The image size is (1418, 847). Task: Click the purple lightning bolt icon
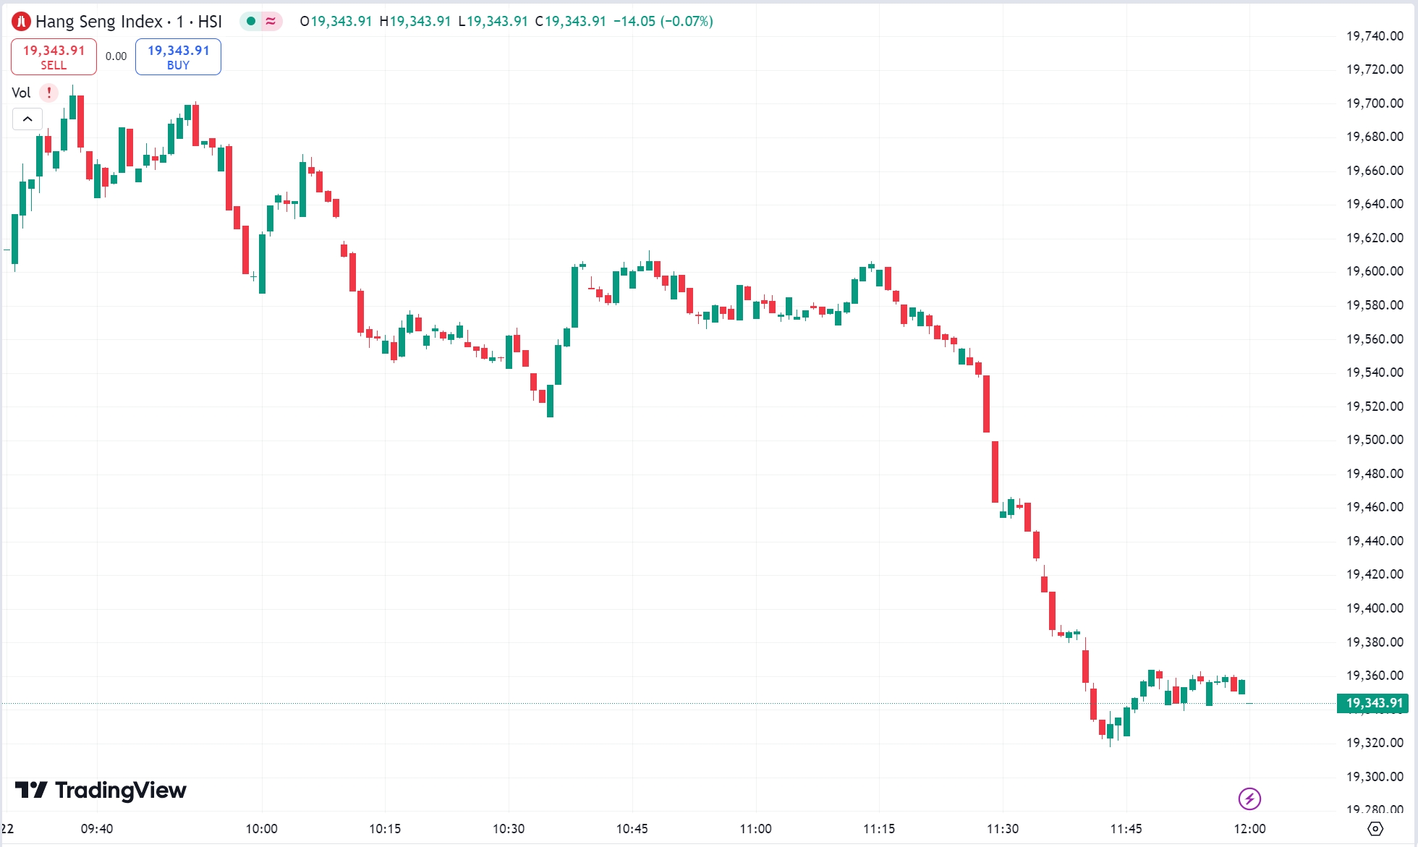pyautogui.click(x=1249, y=799)
